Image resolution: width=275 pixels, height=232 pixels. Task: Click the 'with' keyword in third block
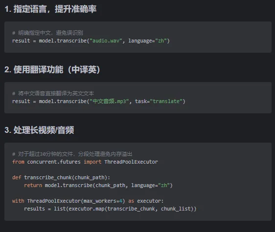(18, 201)
